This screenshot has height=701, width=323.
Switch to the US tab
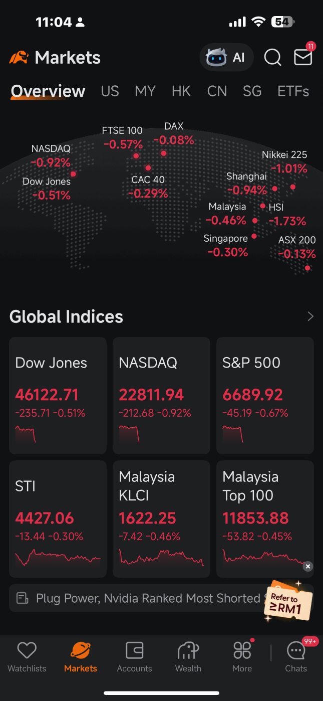pos(110,91)
